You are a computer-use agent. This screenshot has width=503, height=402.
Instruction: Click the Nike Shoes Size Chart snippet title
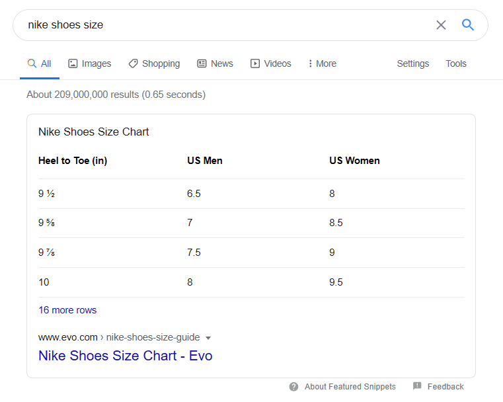coord(94,132)
